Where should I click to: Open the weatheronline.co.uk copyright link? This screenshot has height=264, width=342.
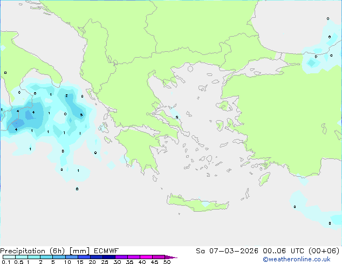(297, 259)
